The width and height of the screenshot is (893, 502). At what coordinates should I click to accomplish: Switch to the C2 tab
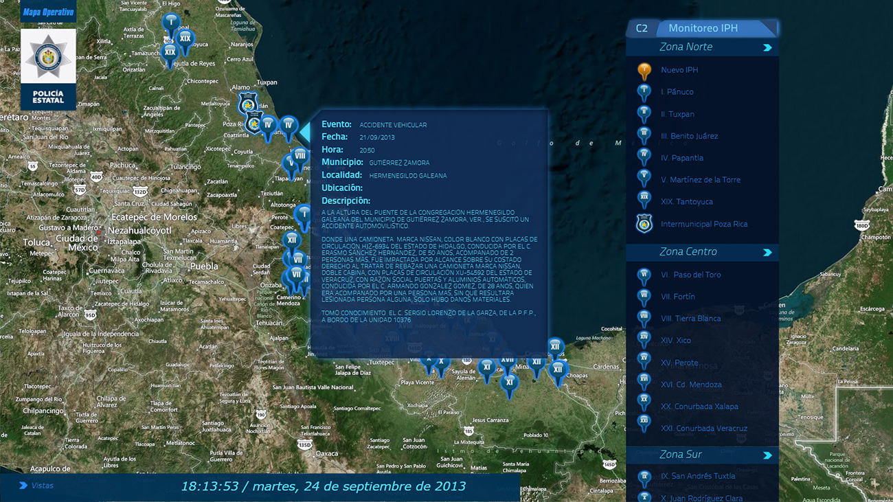tap(642, 28)
